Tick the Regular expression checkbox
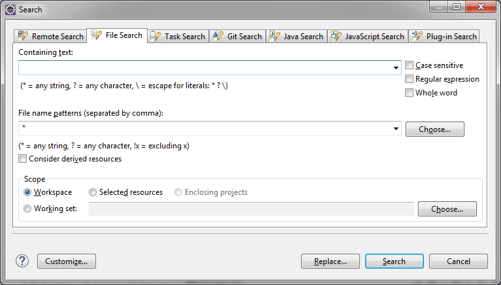The width and height of the screenshot is (501, 285). [409, 78]
